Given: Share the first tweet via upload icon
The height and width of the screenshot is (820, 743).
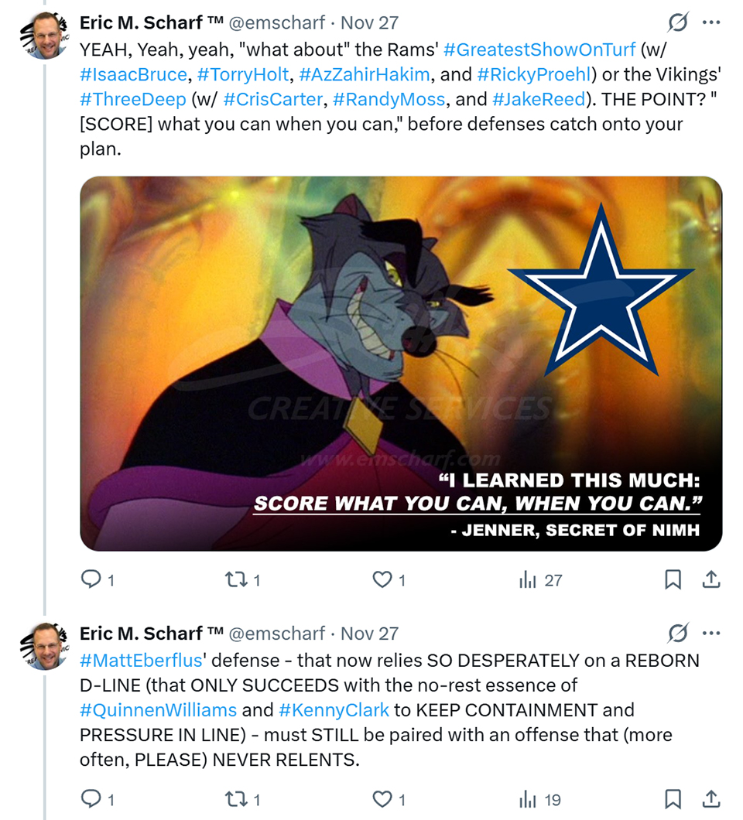Looking at the screenshot, I should (x=711, y=579).
